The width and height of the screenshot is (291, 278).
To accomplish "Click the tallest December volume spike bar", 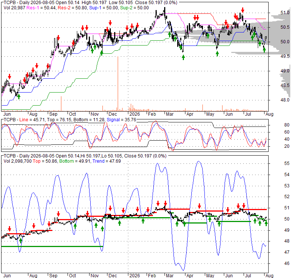I will pyautogui.click(x=118, y=84).
